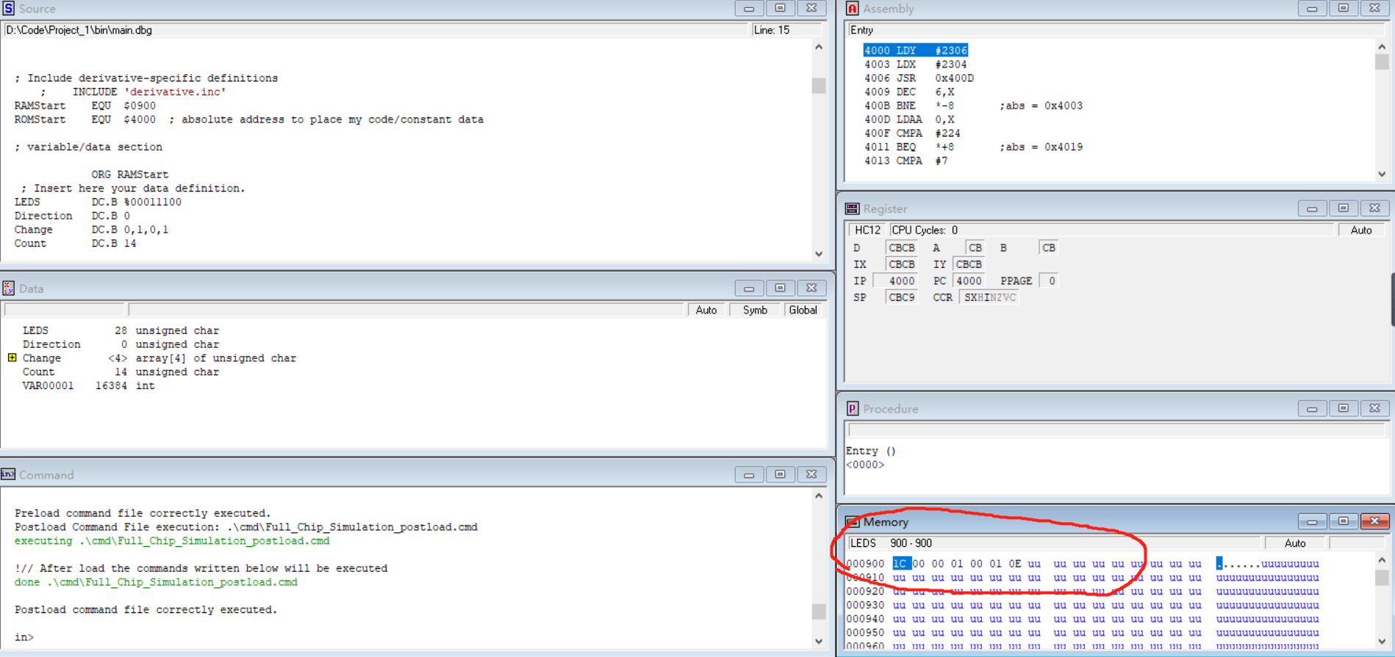This screenshot has height=657, width=1395.
Task: Click the Register window title icon
Action: coord(853,208)
